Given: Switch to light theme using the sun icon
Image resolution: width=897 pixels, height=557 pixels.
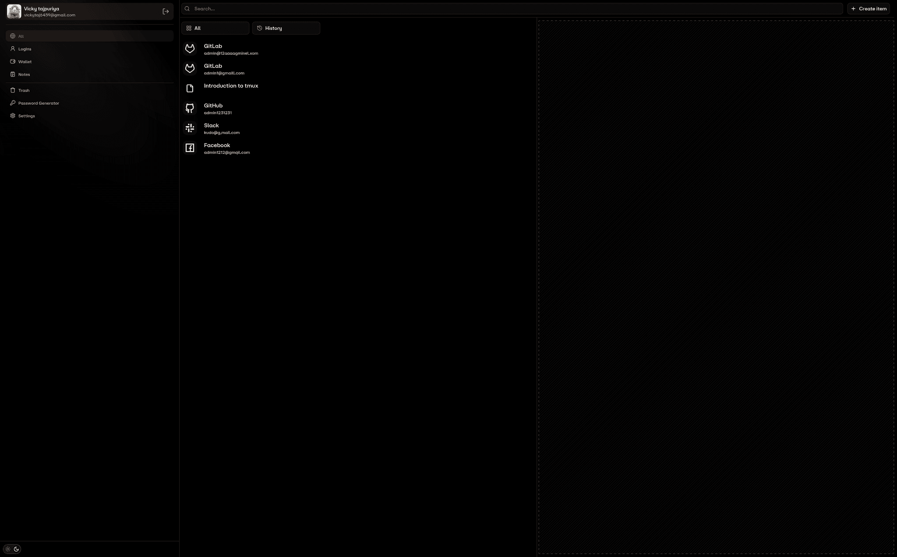Looking at the screenshot, I should coord(8,549).
